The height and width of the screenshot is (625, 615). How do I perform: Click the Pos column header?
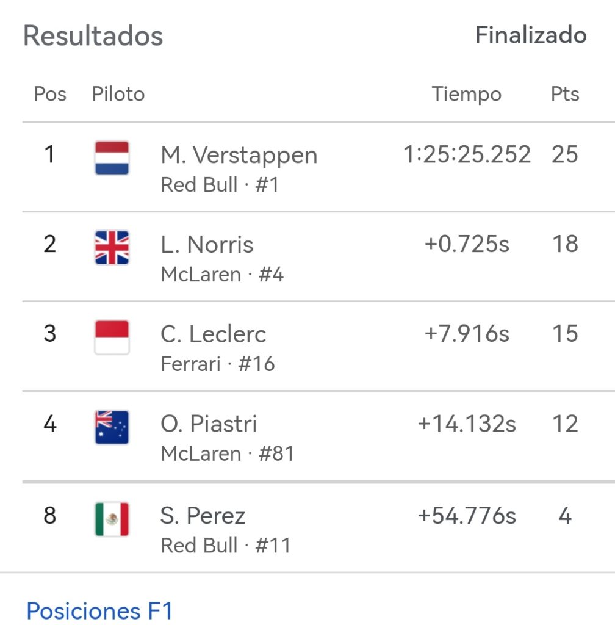coord(50,94)
